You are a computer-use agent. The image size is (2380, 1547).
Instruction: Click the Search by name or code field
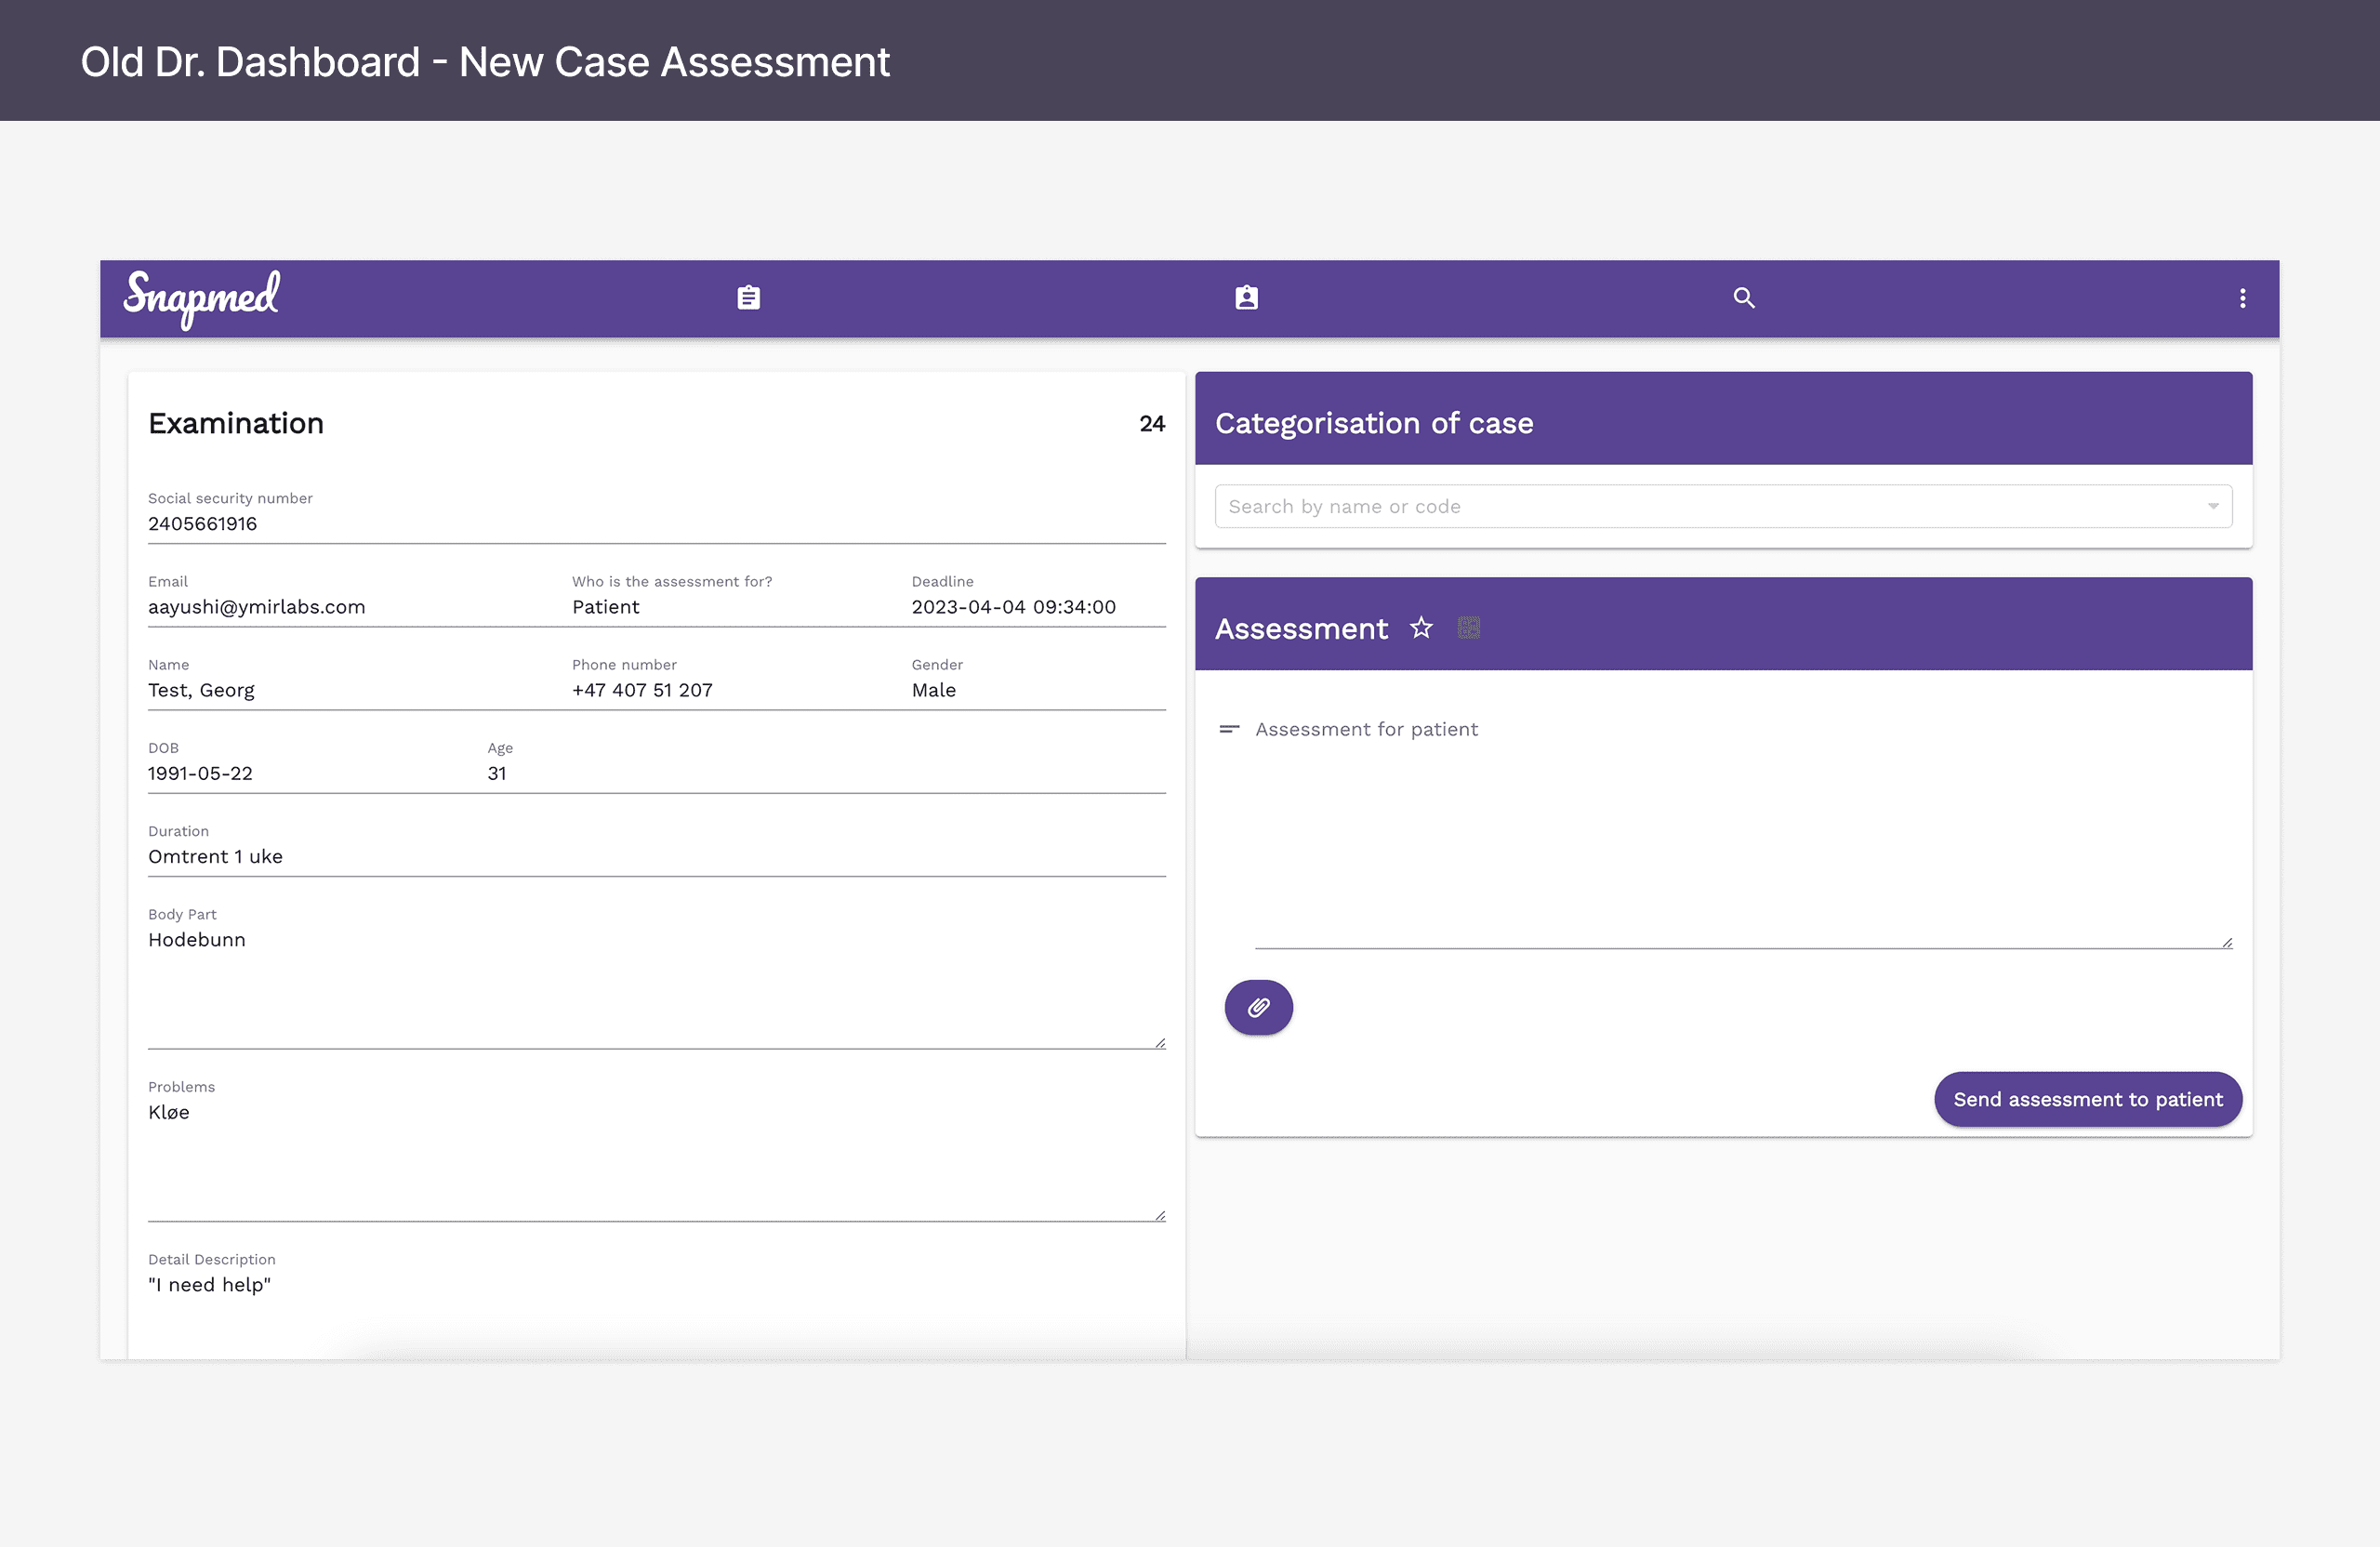point(1700,506)
